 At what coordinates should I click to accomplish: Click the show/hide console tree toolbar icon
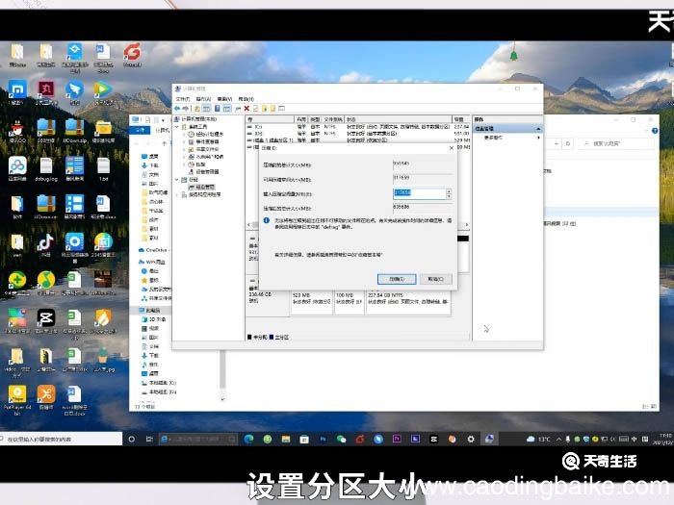[206, 109]
